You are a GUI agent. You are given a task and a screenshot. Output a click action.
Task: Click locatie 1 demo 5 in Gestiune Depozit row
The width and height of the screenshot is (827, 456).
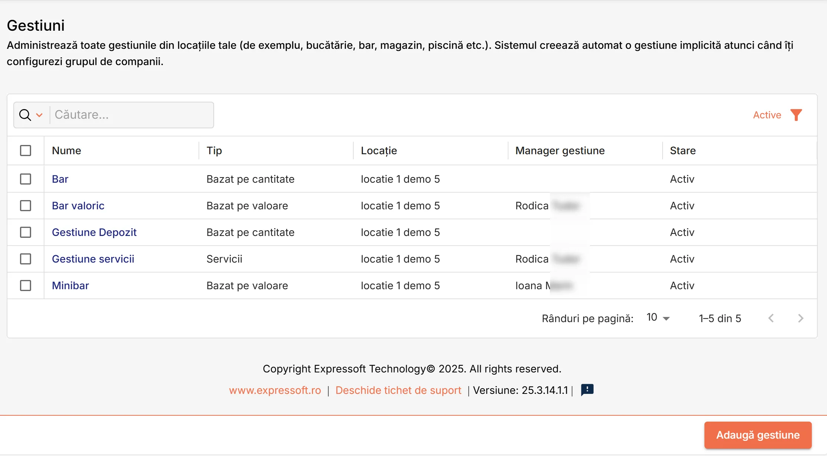click(400, 232)
